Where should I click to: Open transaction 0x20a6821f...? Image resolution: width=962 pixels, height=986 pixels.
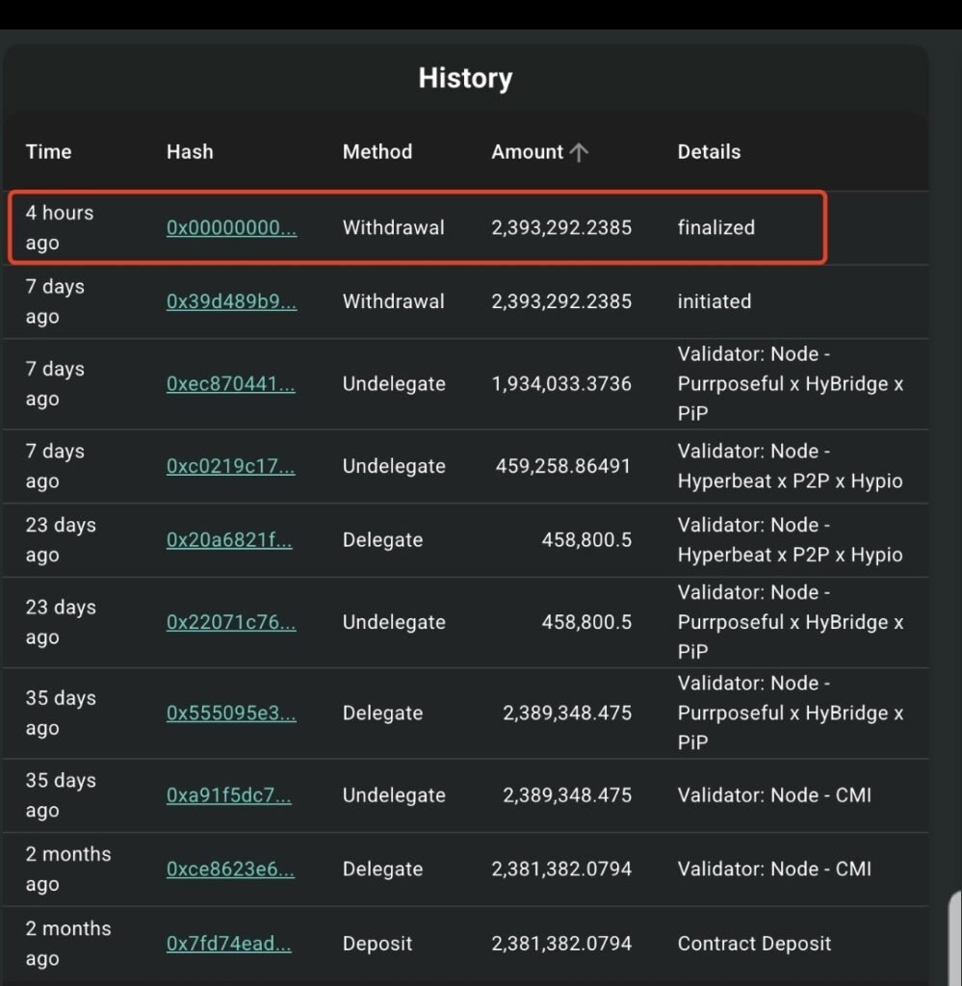point(229,539)
